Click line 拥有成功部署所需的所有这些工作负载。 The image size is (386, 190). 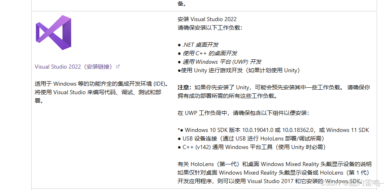pyautogui.click(x=227, y=96)
